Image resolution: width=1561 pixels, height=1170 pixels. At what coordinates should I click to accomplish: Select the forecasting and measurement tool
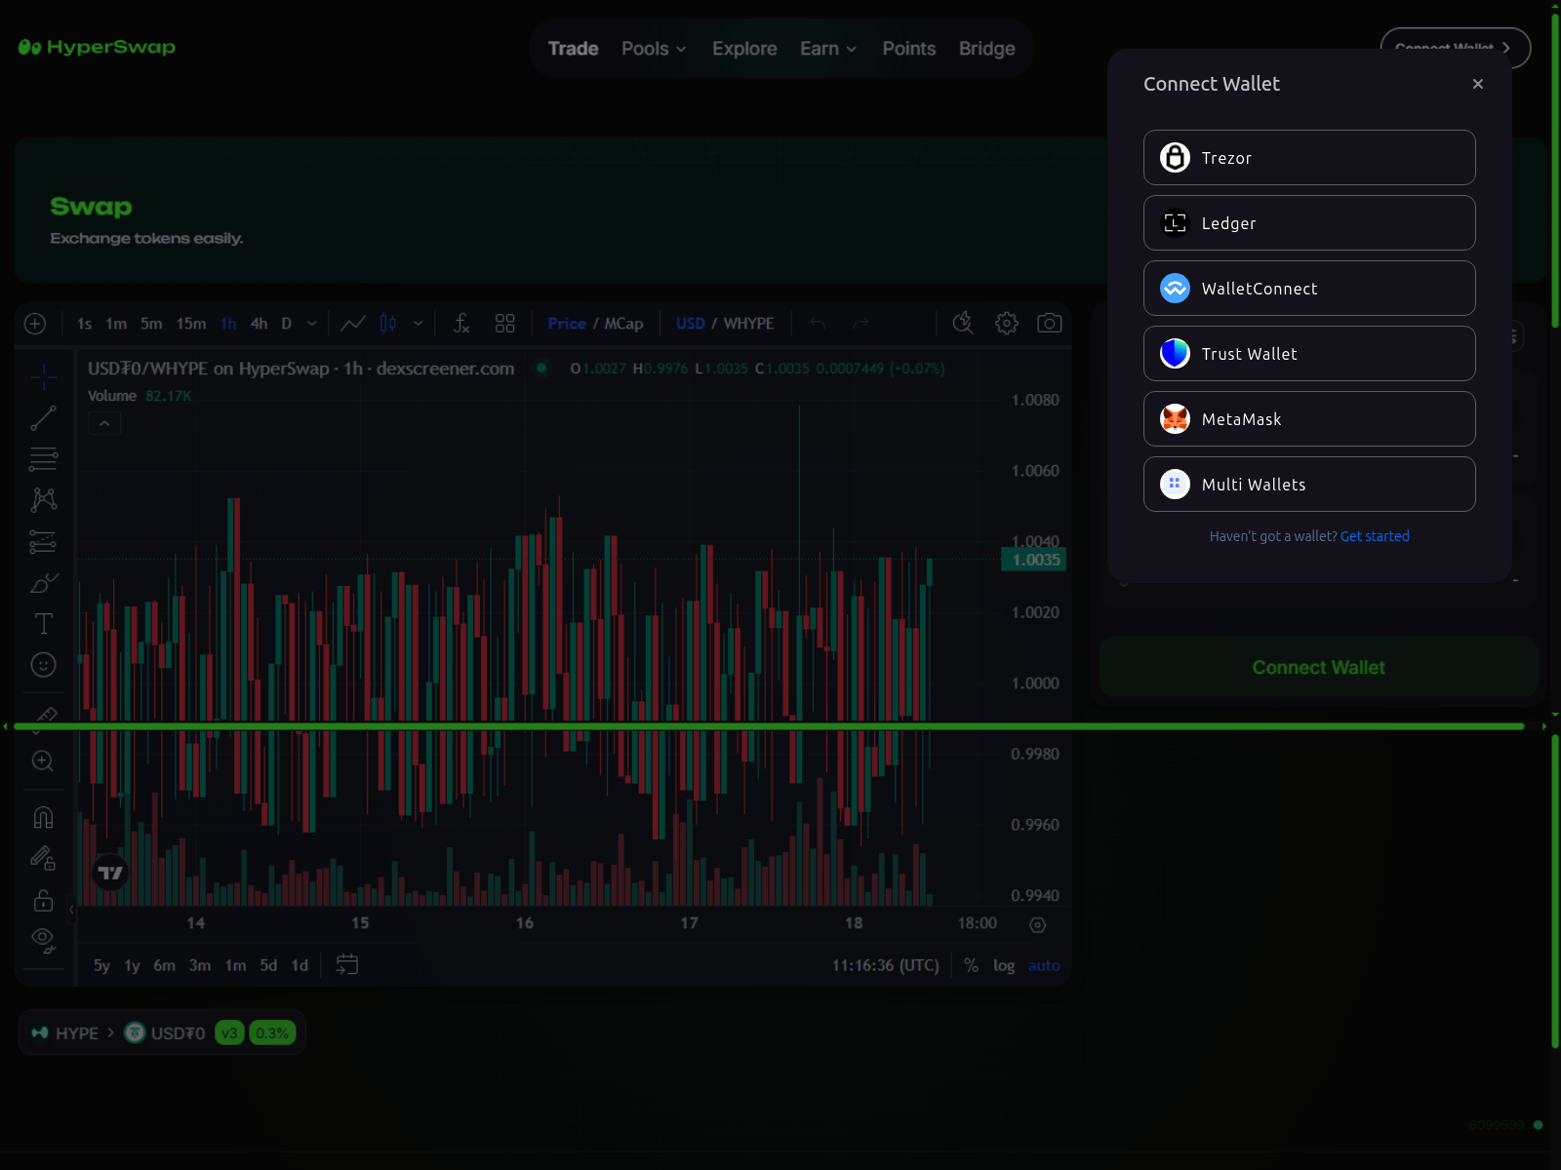pos(44,542)
